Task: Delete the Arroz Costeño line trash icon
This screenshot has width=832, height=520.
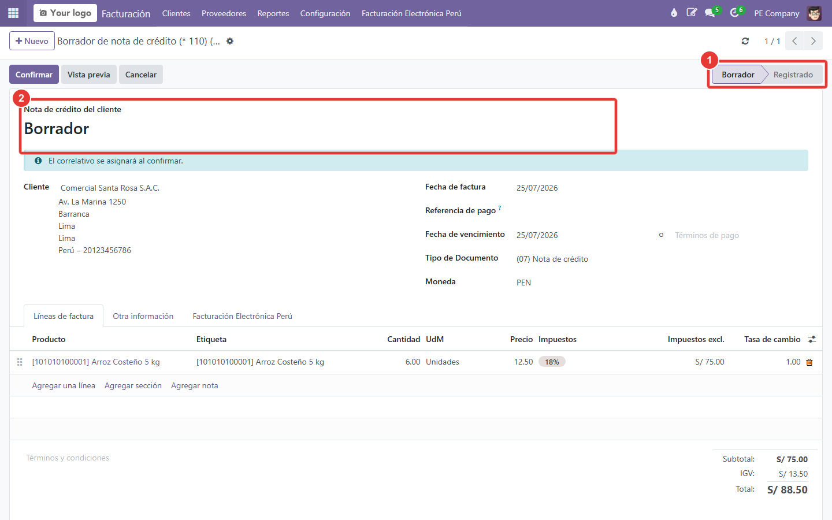Action: coord(809,362)
